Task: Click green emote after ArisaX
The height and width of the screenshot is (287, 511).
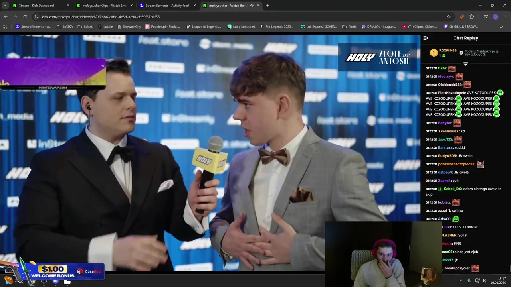Action: (x=456, y=219)
